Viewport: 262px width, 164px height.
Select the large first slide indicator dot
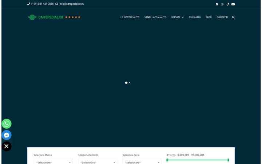pyautogui.click(x=126, y=83)
